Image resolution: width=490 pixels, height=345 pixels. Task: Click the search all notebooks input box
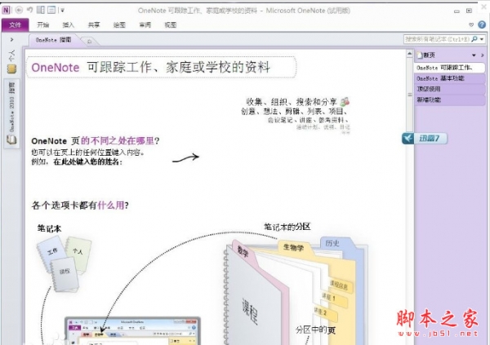(x=438, y=39)
